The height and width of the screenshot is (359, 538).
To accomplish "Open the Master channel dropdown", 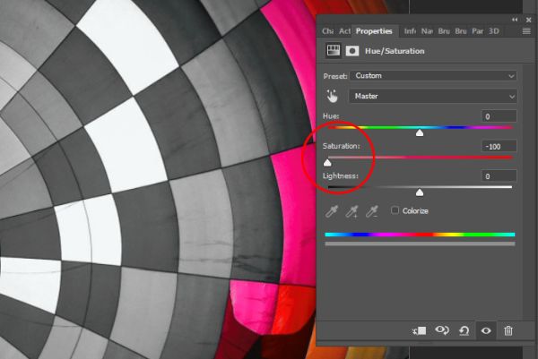I will (433, 97).
